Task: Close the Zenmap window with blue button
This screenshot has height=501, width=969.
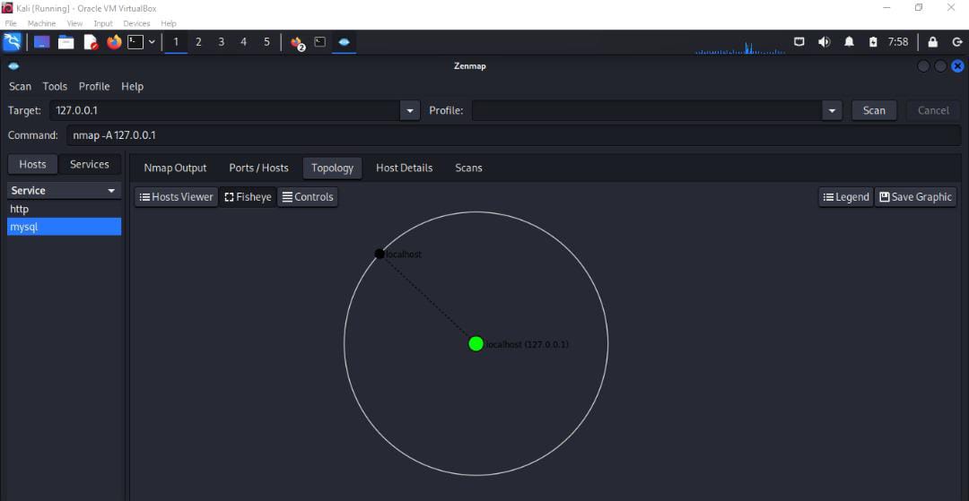Action: point(957,66)
